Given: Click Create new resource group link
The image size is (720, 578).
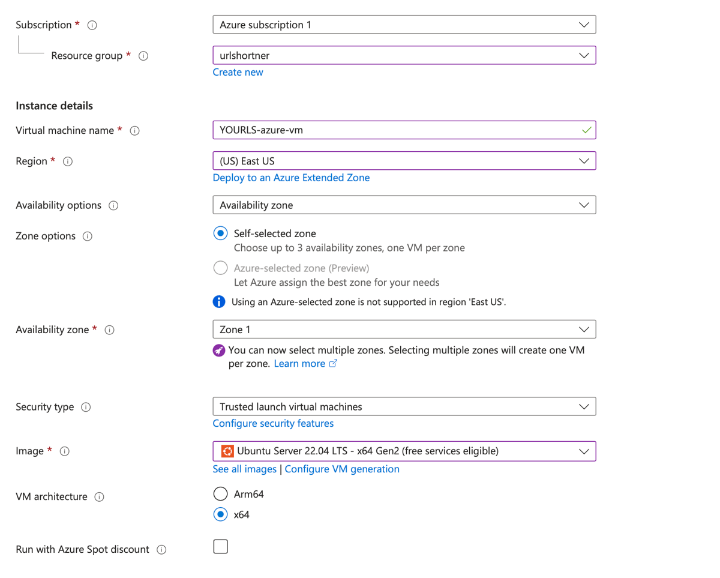Looking at the screenshot, I should [x=238, y=72].
